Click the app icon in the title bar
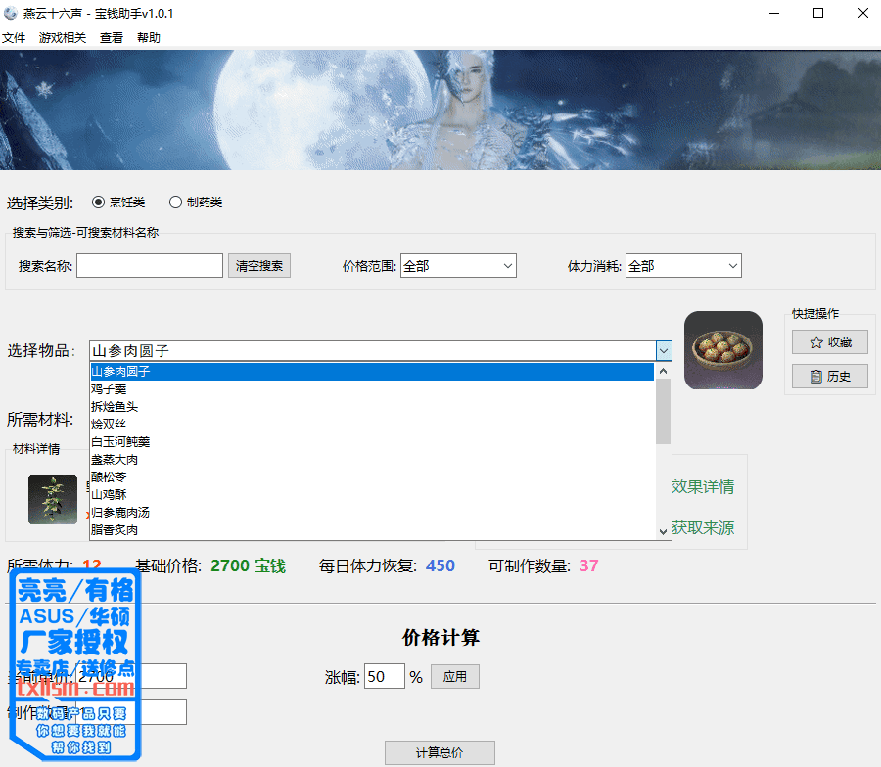The image size is (881, 767). (x=11, y=13)
